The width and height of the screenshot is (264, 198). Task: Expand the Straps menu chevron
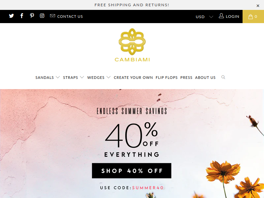click(82, 77)
